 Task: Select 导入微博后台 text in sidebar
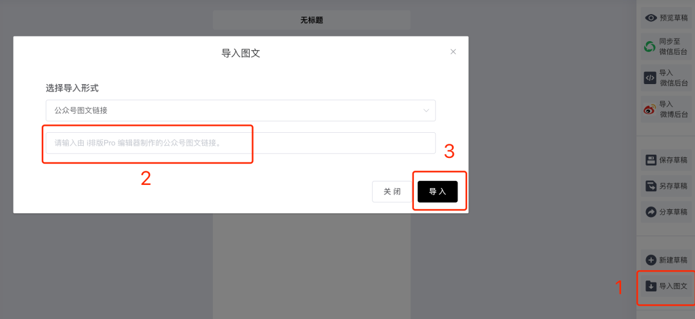673,109
